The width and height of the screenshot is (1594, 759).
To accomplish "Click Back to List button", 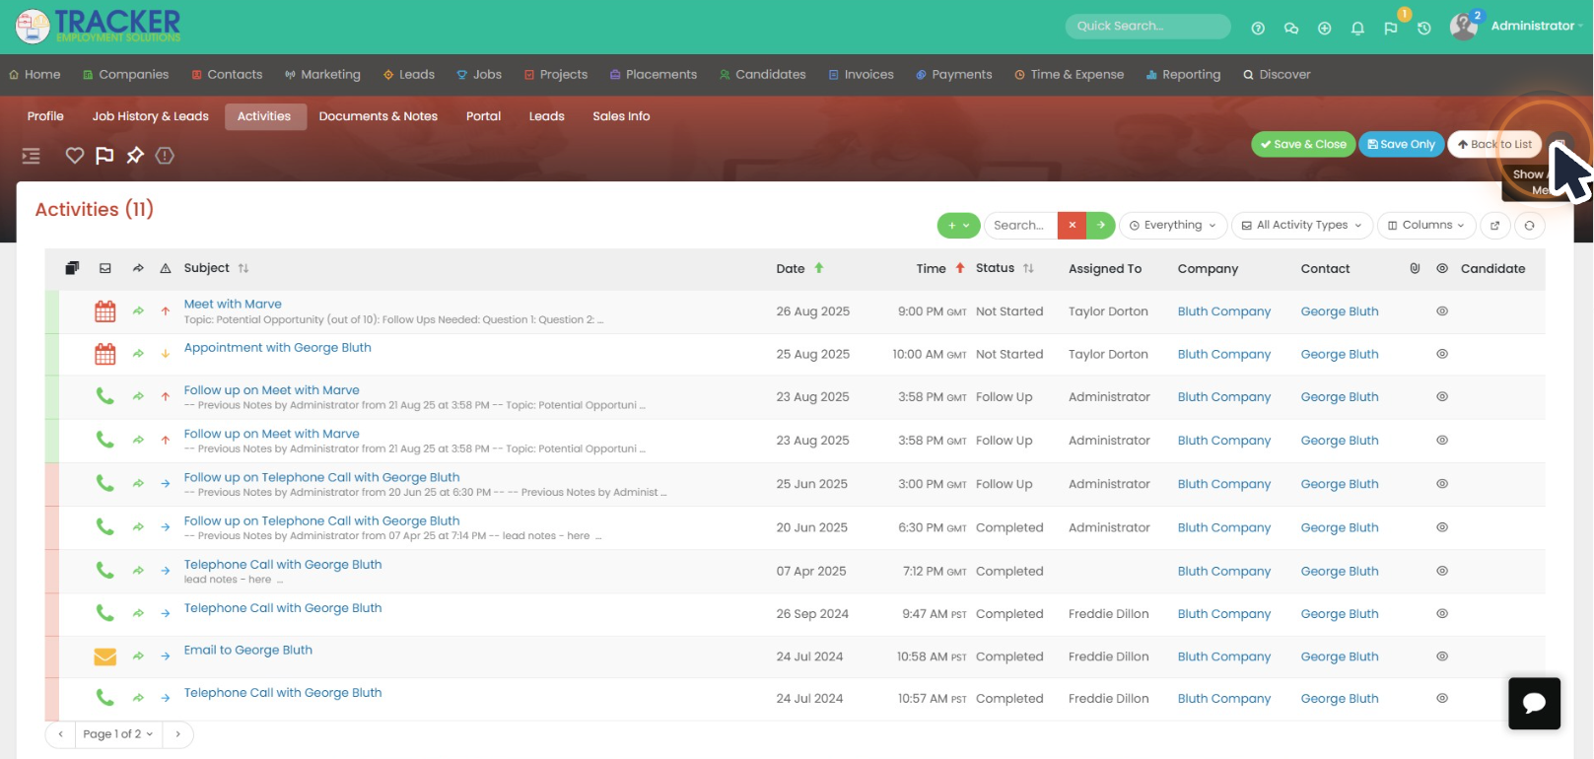I will click(x=1494, y=145).
